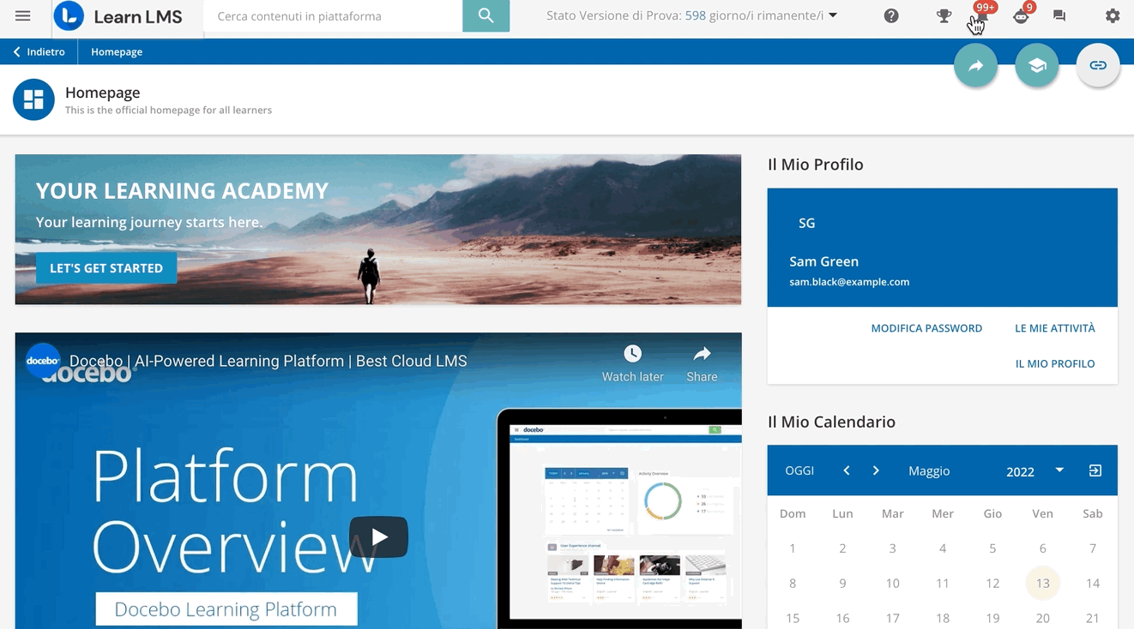Open the admin settings gear
Image resolution: width=1134 pixels, height=629 pixels.
pyautogui.click(x=1113, y=16)
